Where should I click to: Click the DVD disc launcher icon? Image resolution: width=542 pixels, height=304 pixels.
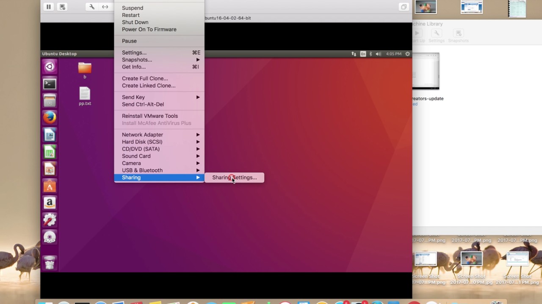pyautogui.click(x=50, y=237)
